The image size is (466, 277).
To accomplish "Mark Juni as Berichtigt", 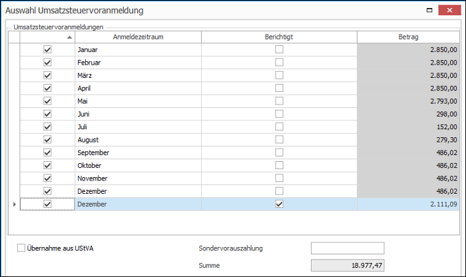I will pyautogui.click(x=279, y=114).
